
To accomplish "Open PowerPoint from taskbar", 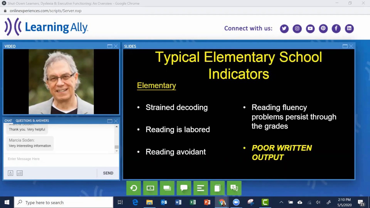I will 207,202.
